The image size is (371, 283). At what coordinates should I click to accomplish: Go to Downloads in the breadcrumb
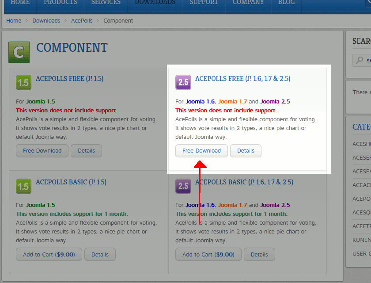[x=46, y=21]
